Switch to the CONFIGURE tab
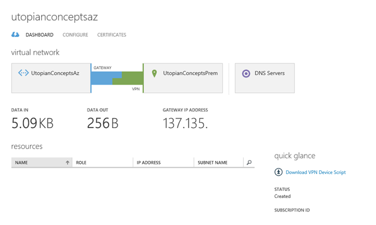Screen dimensions: 376x225 75,35
